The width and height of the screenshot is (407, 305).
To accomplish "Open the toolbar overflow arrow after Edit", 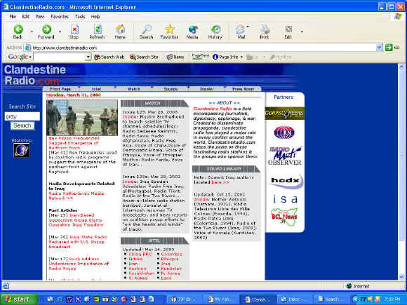I will (302, 32).
